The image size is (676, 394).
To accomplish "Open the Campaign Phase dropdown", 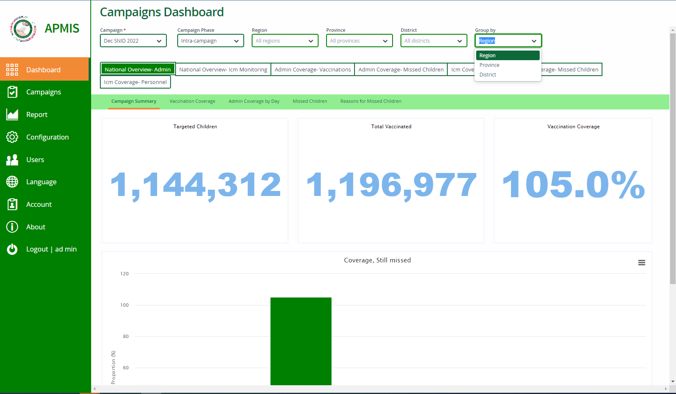I will click(x=210, y=41).
